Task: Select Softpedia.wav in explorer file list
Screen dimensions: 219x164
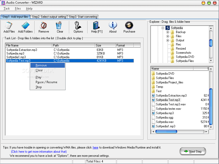Action: [x=163, y=122]
